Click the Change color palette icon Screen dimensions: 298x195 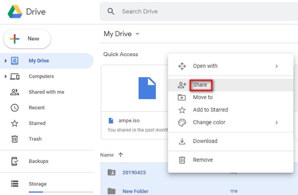[182, 123]
